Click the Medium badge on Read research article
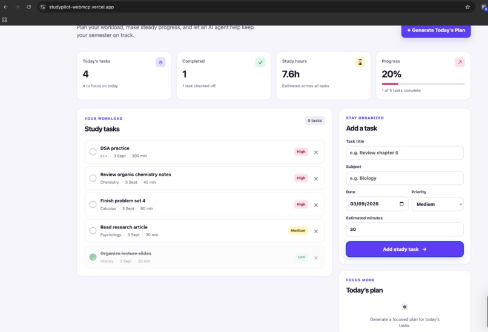The height and width of the screenshot is (332, 488). [298, 231]
